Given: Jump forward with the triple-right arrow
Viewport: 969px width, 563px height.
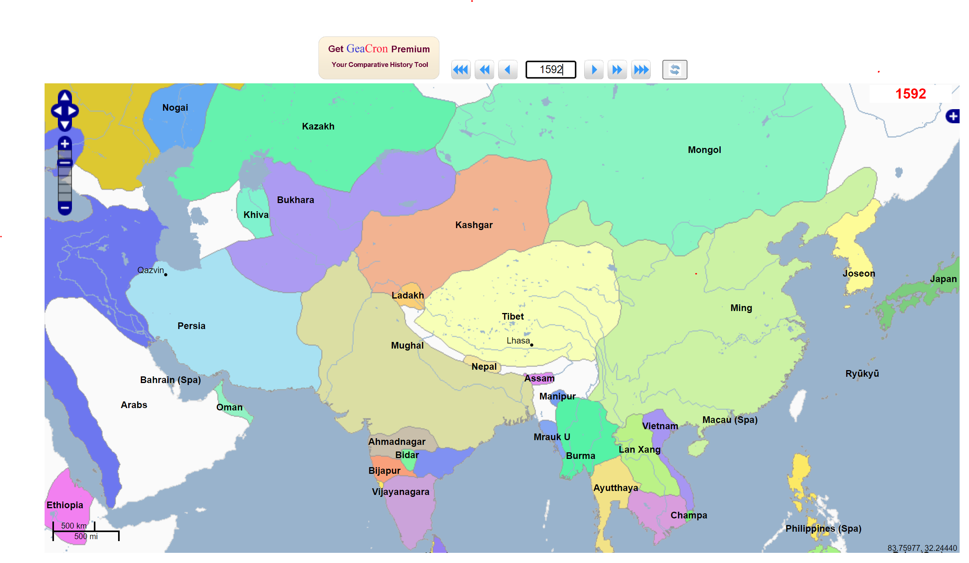Looking at the screenshot, I should pyautogui.click(x=641, y=70).
